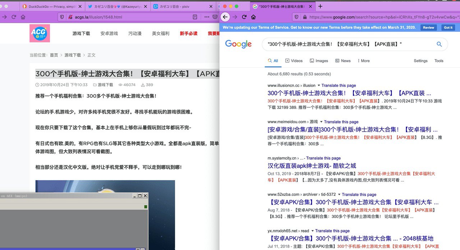Reload the Google search page
460x250 pixels.
point(244,17)
